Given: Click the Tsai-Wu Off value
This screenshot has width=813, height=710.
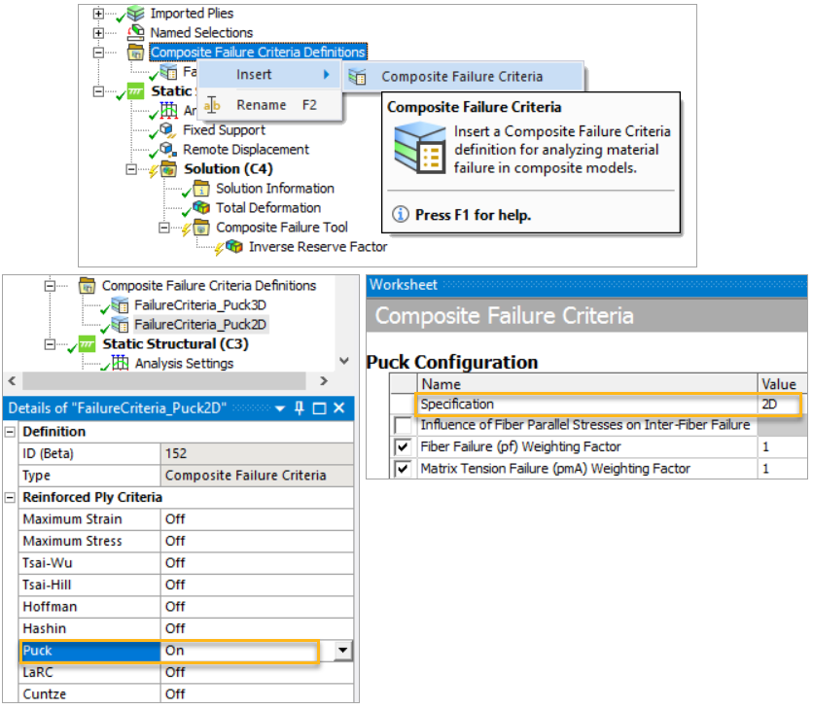Looking at the screenshot, I should pos(257,563).
